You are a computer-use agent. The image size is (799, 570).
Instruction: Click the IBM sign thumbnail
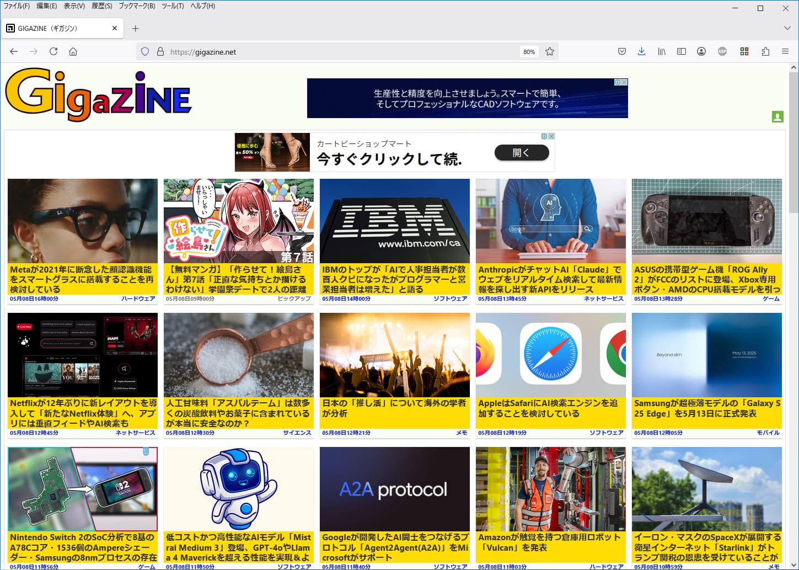(395, 221)
